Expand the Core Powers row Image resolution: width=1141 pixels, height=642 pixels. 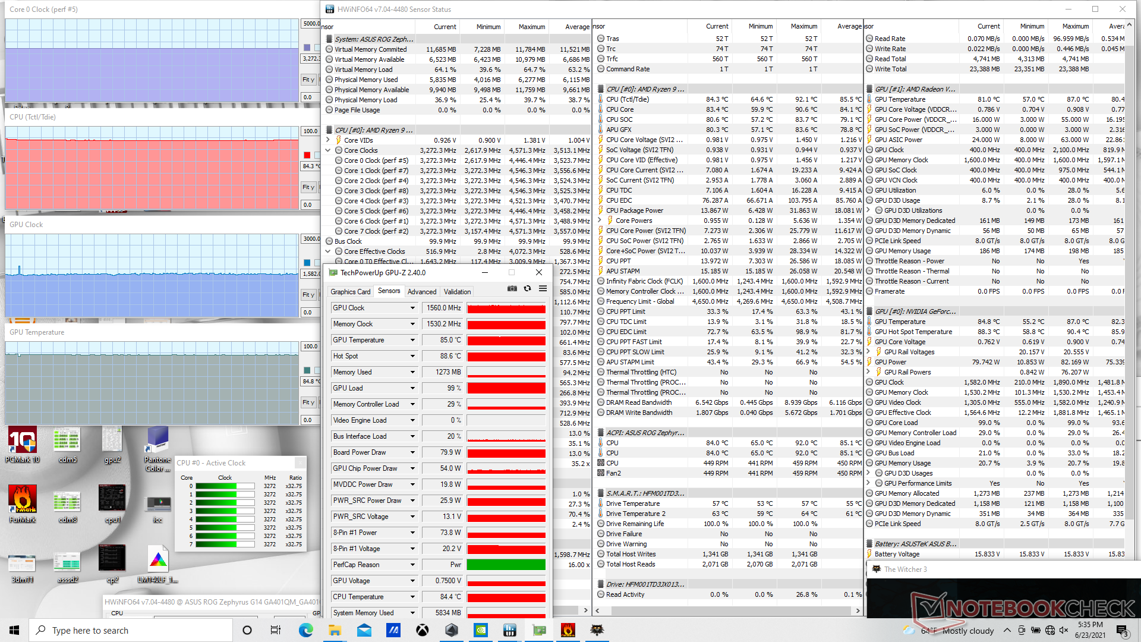click(x=600, y=221)
